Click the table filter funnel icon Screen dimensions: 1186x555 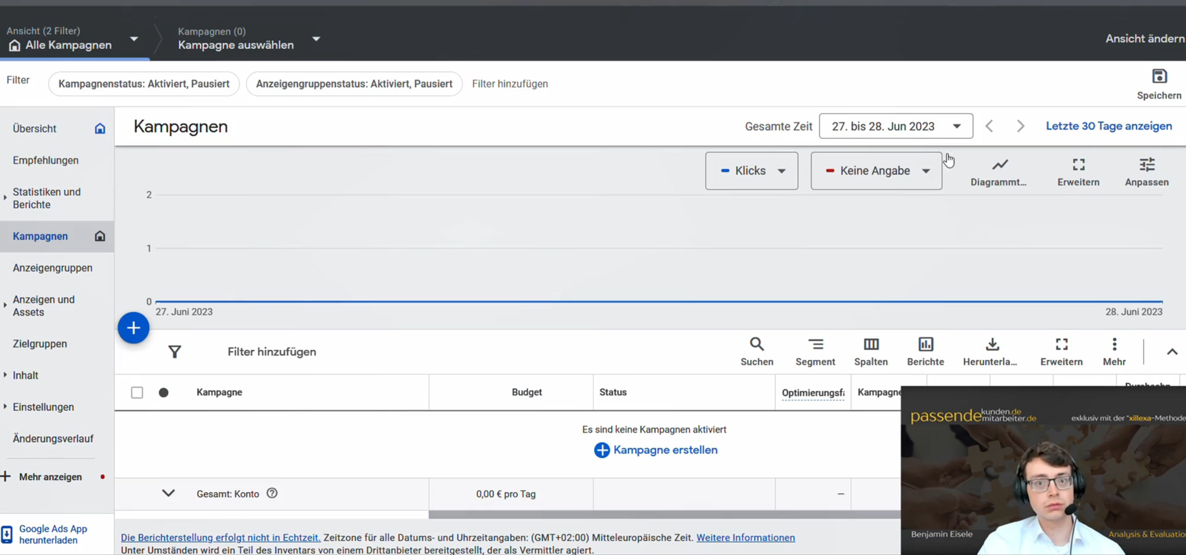[175, 352]
